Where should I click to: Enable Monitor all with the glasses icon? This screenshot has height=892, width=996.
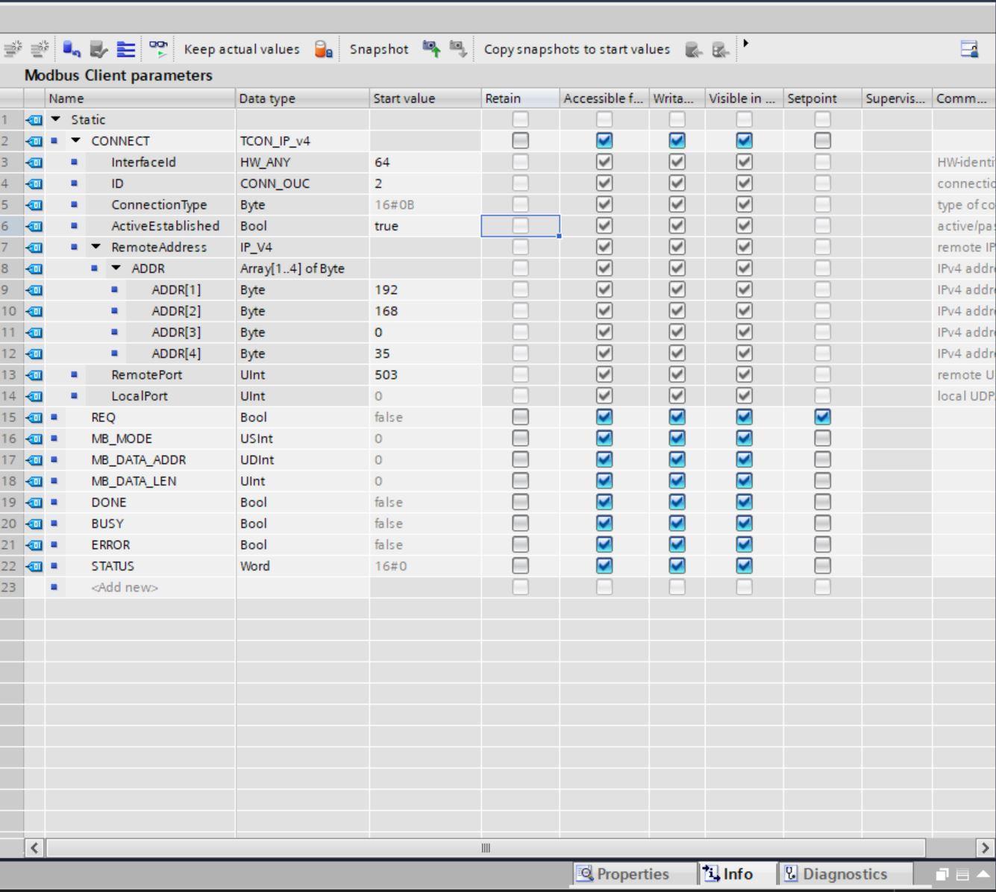click(x=157, y=48)
